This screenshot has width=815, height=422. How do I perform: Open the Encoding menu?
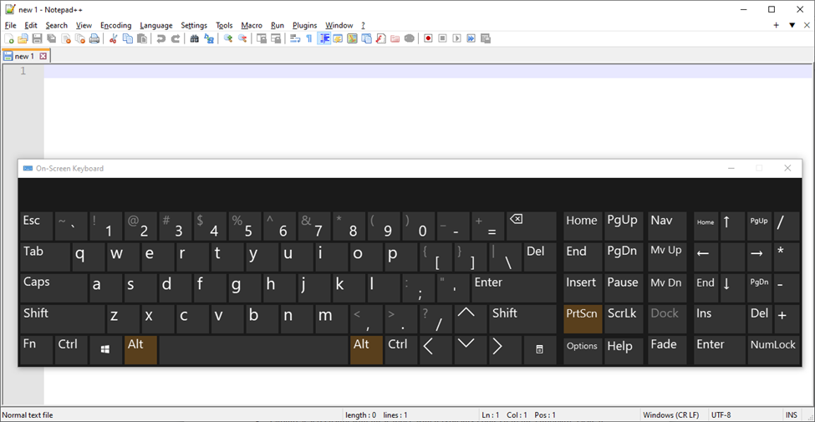[116, 25]
